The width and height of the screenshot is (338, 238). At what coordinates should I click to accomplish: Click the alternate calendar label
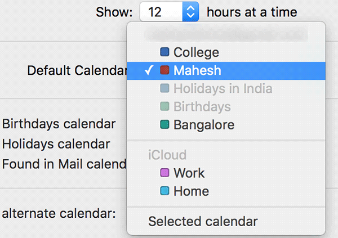click(x=59, y=213)
